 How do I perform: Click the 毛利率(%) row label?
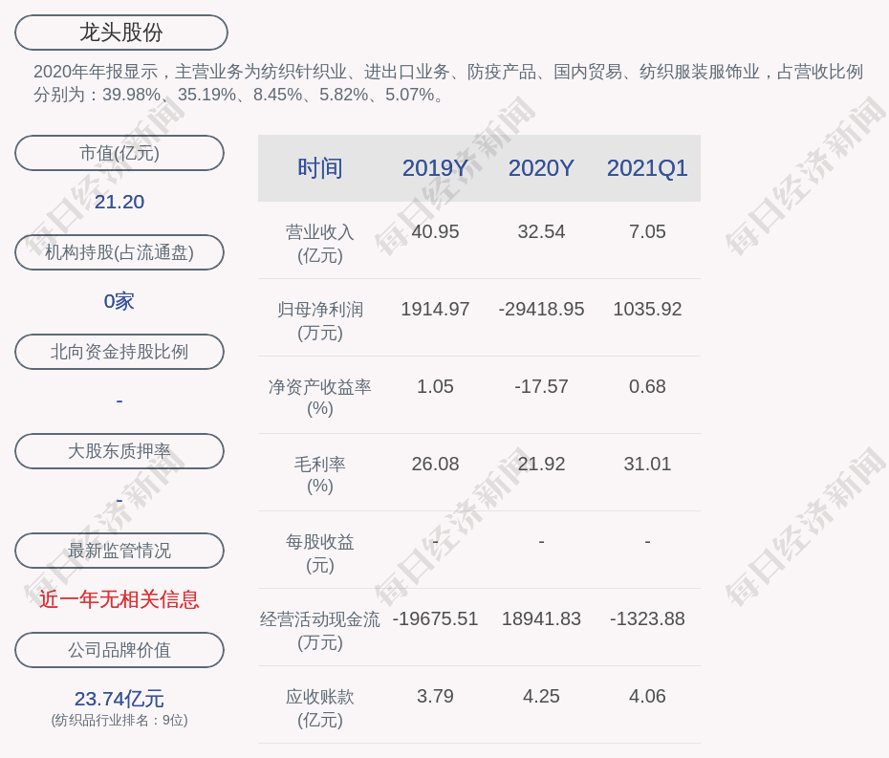(x=319, y=475)
